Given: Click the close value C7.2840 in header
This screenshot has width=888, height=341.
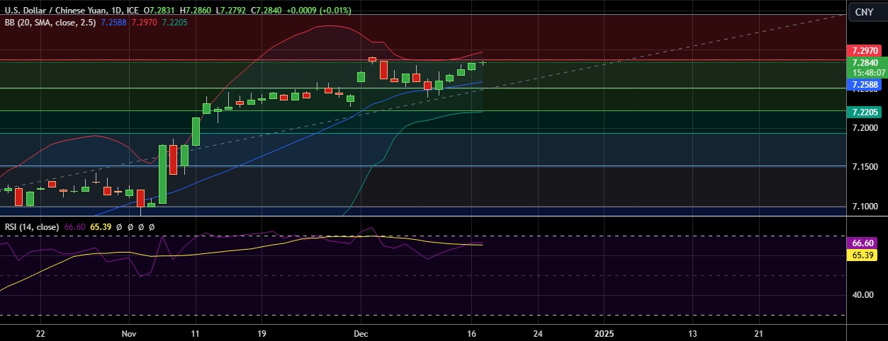Looking at the screenshot, I should click(x=266, y=11).
